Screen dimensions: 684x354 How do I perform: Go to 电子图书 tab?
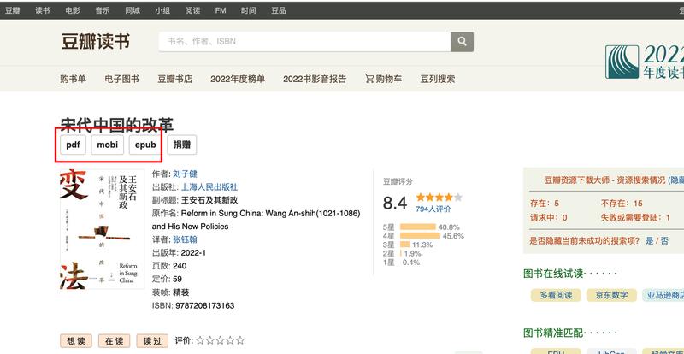(121, 79)
